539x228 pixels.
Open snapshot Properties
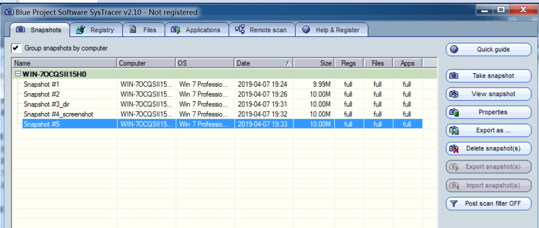click(x=489, y=112)
